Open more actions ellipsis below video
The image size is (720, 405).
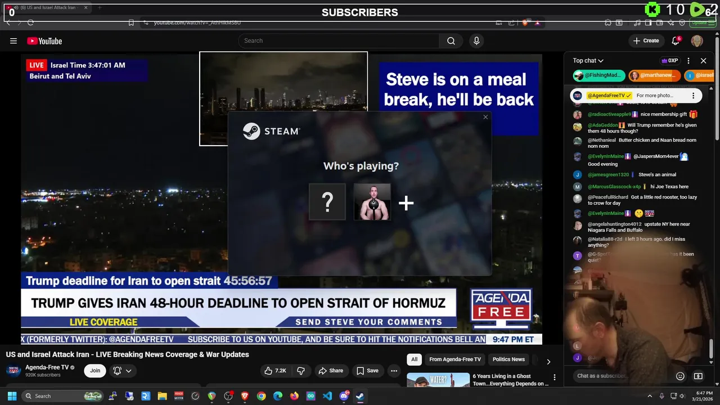(x=394, y=371)
